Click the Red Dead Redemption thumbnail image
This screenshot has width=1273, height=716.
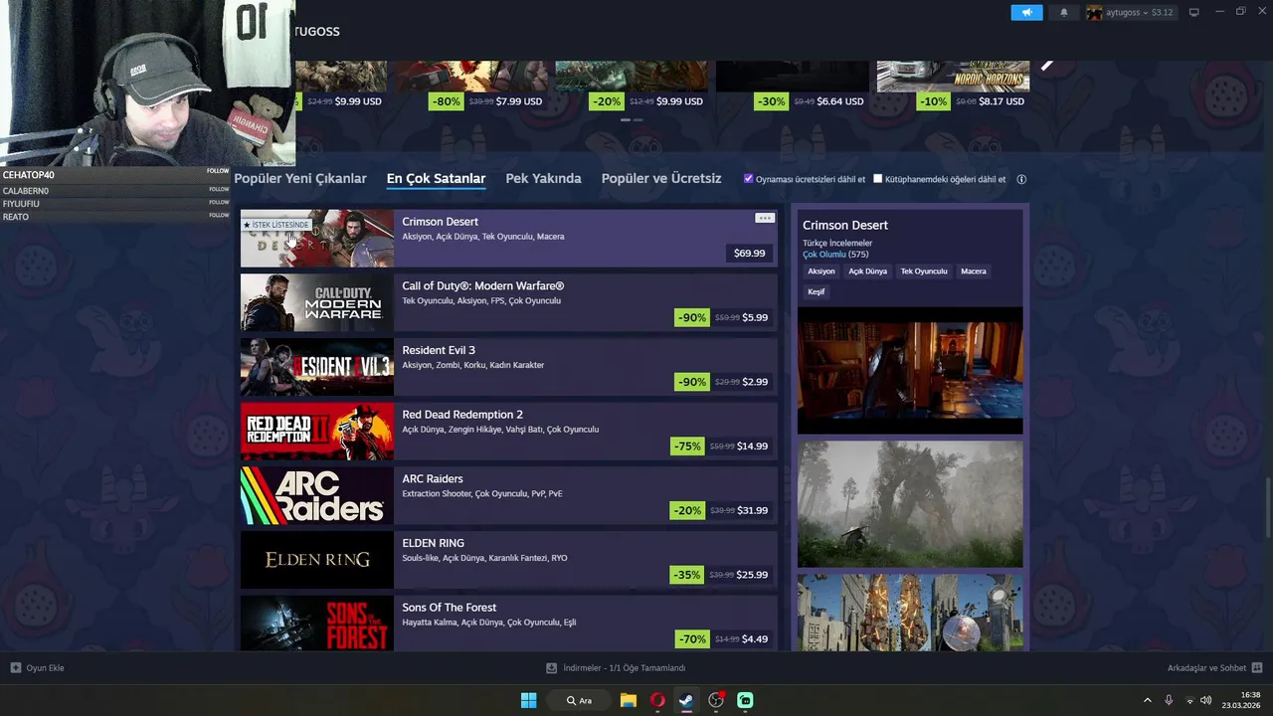(x=317, y=431)
